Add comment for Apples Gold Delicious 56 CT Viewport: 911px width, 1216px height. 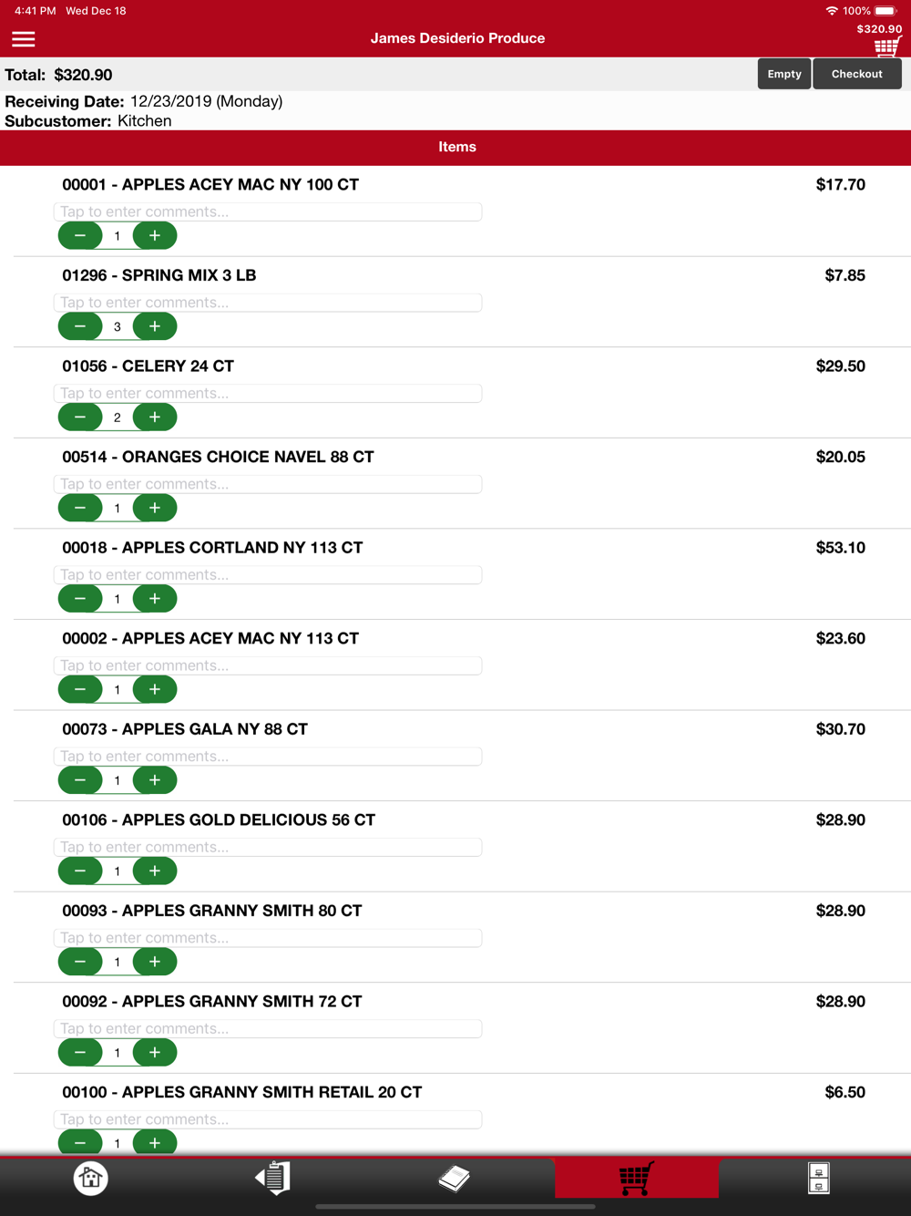(x=268, y=847)
